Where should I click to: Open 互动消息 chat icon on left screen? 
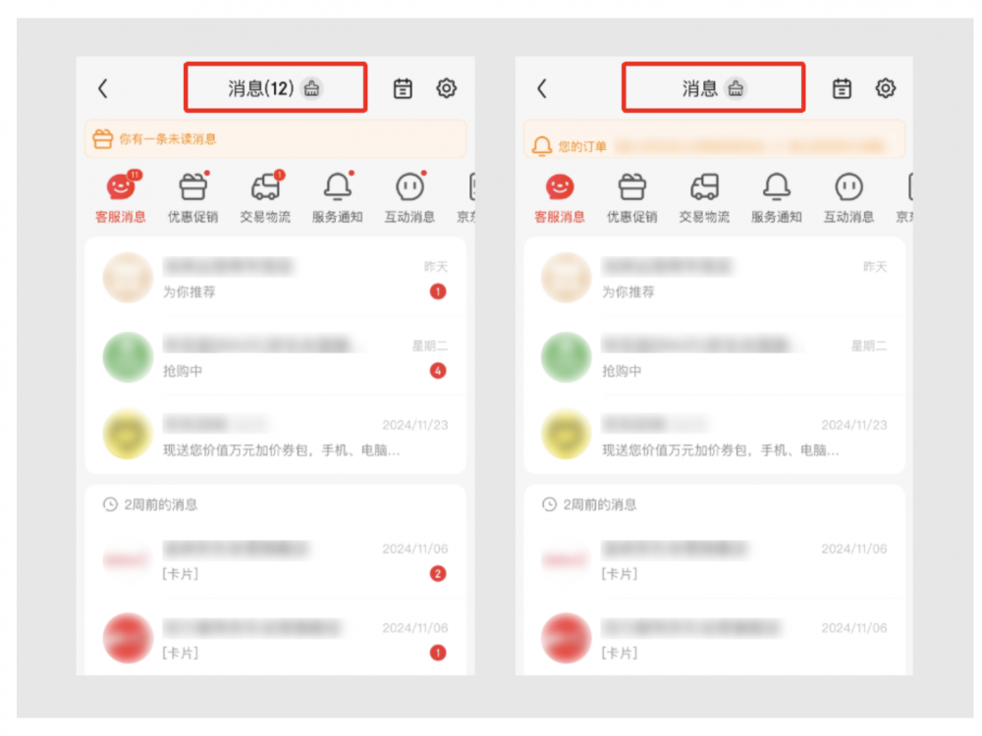(409, 197)
